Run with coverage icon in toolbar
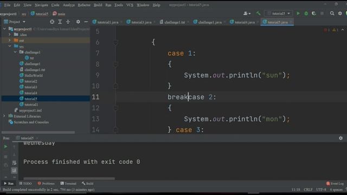 (314, 14)
